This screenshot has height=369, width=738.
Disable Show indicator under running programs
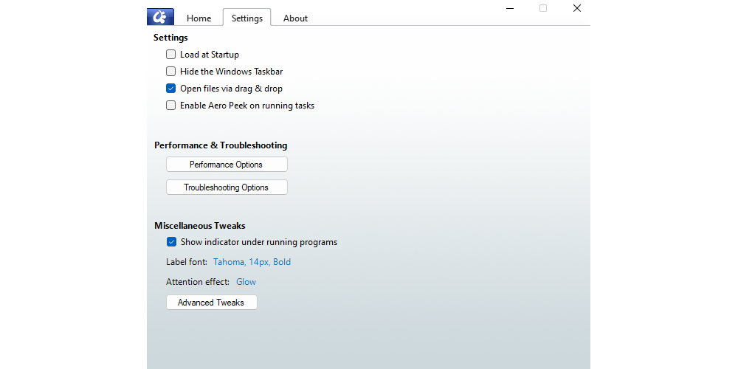[171, 242]
